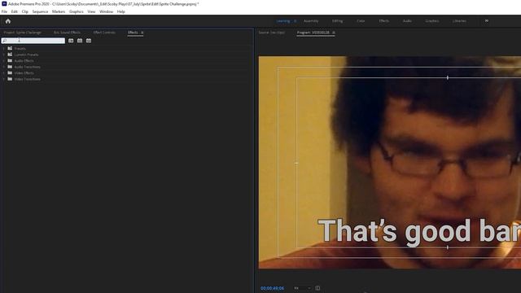Click the 32-bit Color filter icon
The width and height of the screenshot is (521, 293).
[x=80, y=41]
